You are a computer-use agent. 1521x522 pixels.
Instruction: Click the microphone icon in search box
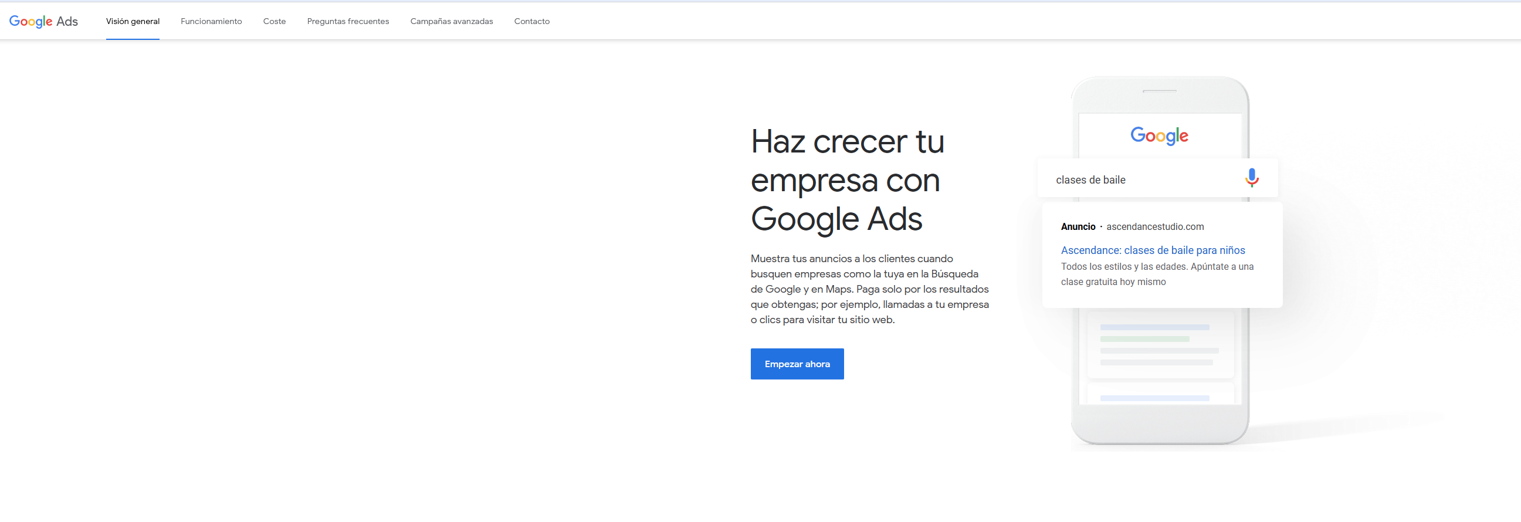(x=1252, y=178)
